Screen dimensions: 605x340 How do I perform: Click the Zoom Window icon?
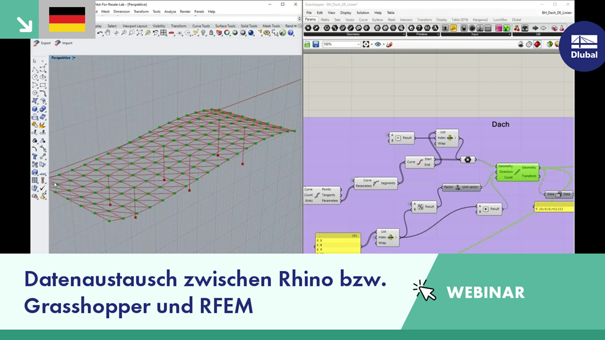(x=132, y=33)
